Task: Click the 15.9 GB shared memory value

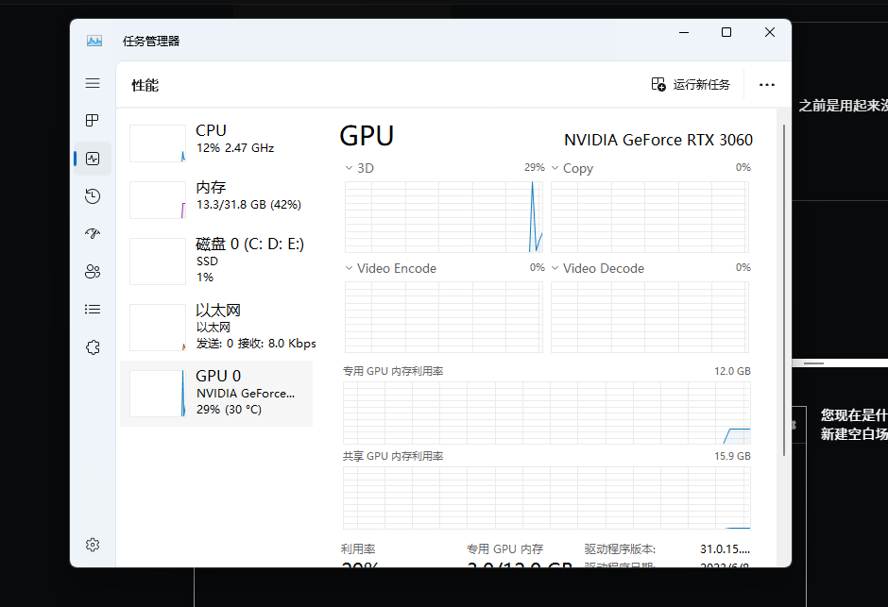Action: point(732,456)
